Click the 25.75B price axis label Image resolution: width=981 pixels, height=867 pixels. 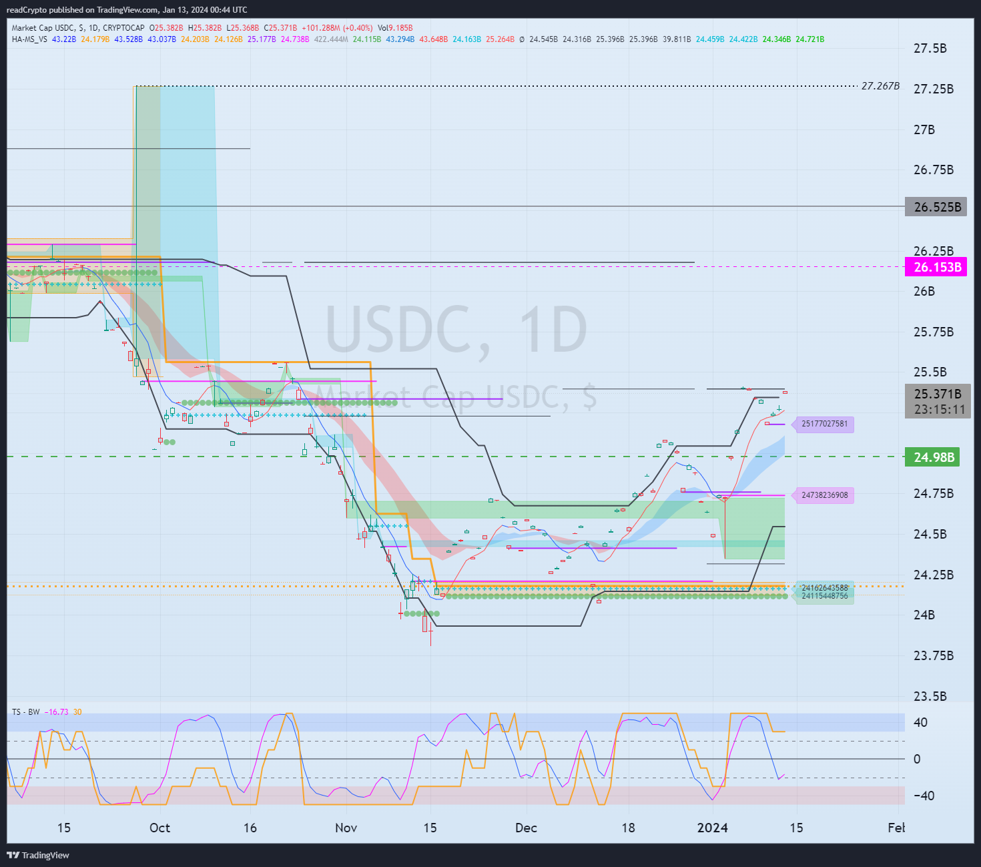click(934, 332)
